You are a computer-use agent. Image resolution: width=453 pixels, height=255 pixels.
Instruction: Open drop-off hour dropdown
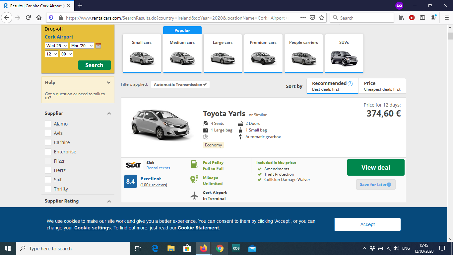51,54
